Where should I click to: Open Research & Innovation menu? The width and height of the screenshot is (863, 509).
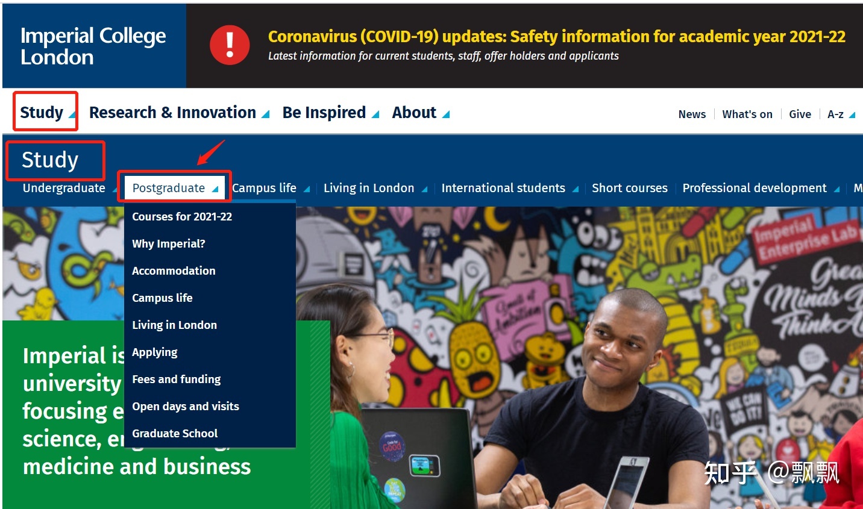172,113
